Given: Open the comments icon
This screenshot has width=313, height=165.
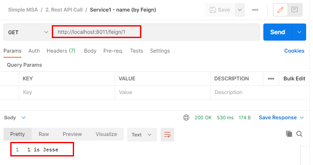Looking at the screenshot, I should point(295,10).
